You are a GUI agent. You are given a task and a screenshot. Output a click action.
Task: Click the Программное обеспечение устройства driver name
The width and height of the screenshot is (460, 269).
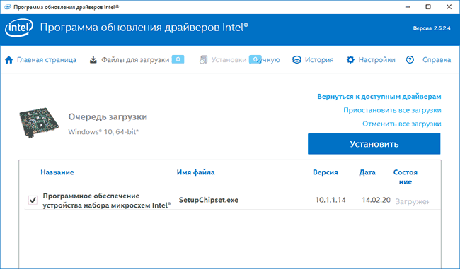pos(106,201)
